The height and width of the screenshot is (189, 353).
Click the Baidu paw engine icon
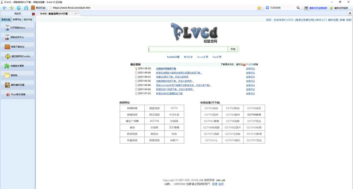(x=267, y=8)
